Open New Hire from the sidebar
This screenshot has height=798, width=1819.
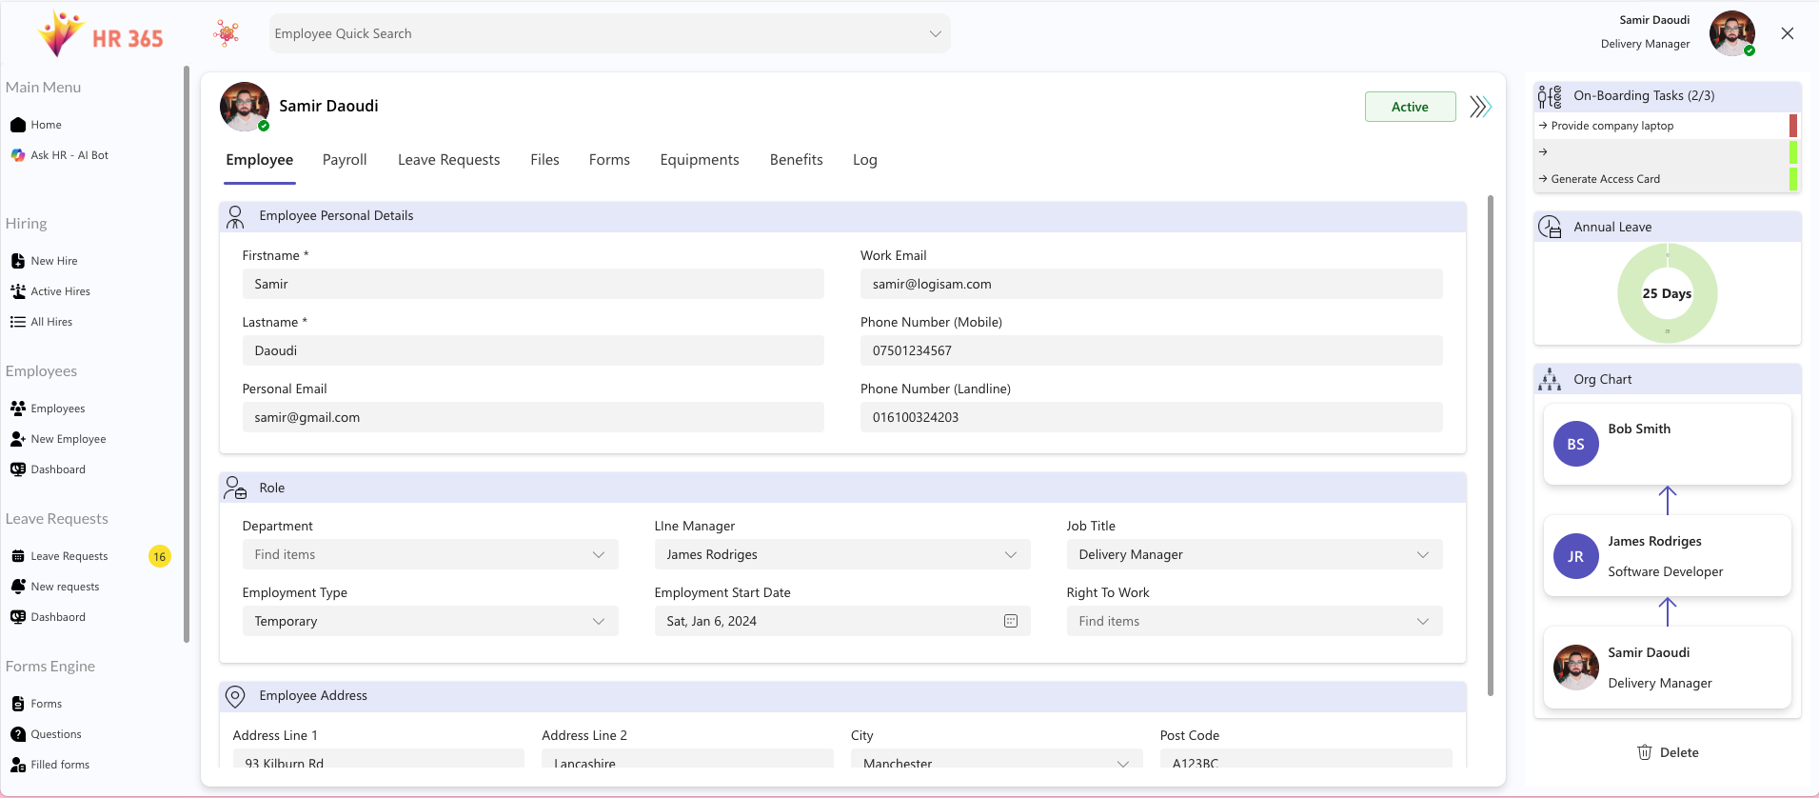53,261
